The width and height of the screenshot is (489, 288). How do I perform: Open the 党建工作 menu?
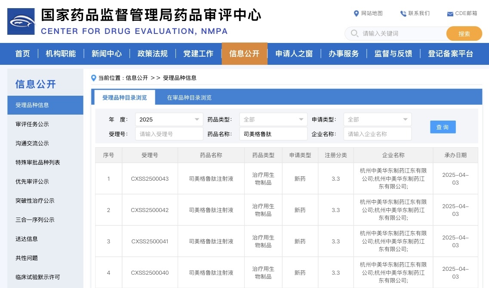198,54
